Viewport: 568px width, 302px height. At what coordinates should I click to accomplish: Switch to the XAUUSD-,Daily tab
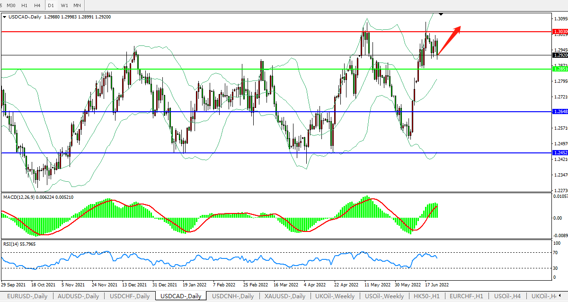(285, 296)
